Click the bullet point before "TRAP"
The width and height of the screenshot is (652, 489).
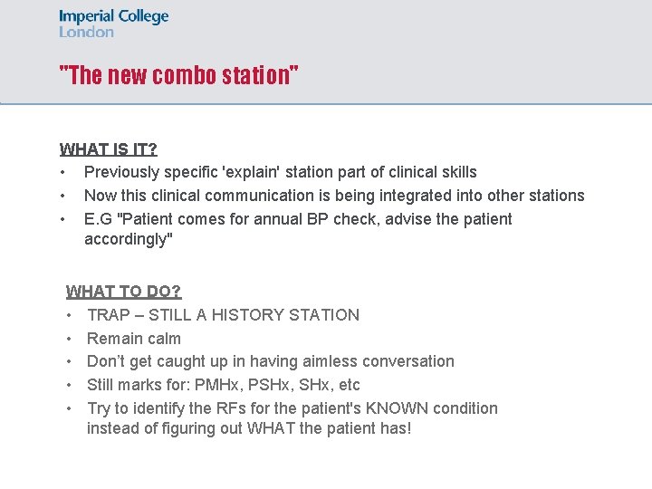point(69,316)
